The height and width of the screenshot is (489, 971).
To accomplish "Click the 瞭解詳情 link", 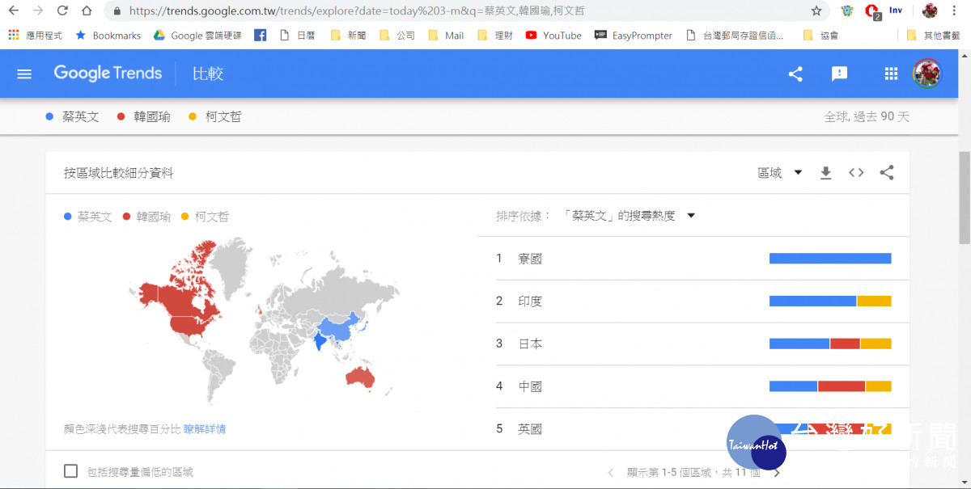I will (205, 429).
